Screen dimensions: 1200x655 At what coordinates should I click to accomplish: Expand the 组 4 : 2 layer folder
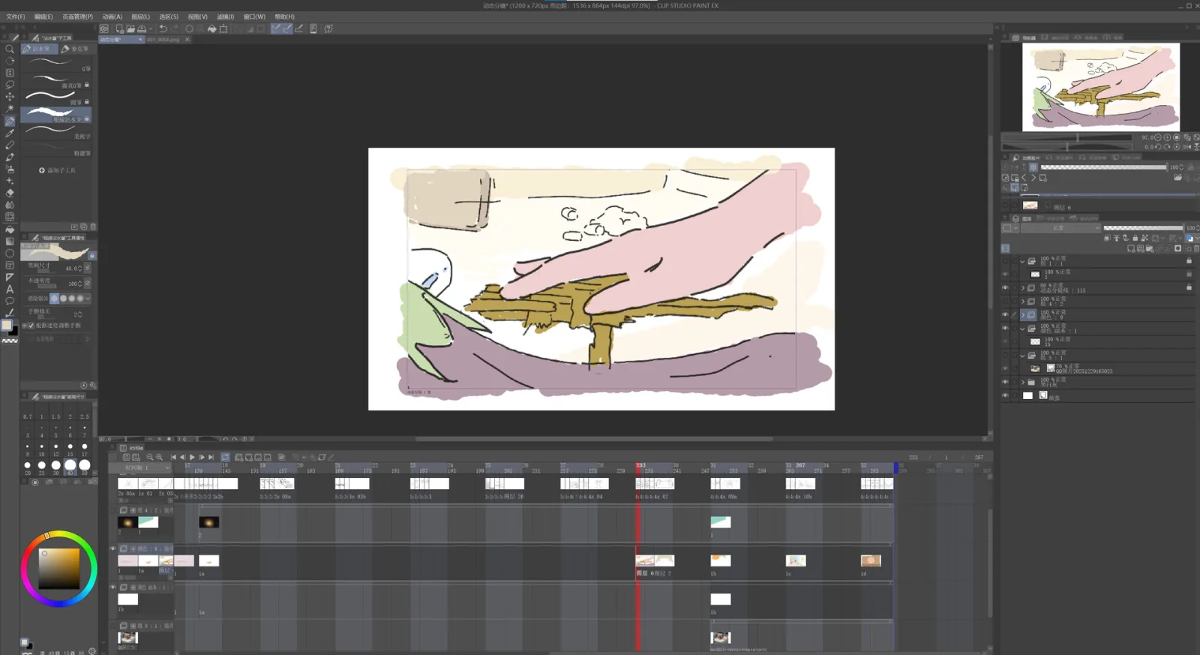point(1022,302)
